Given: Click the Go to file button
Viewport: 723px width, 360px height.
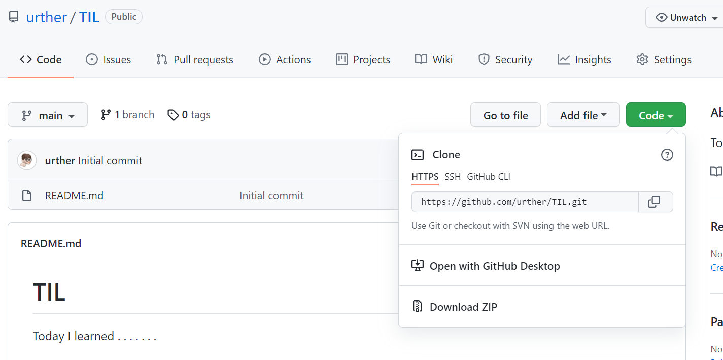Looking at the screenshot, I should click(x=505, y=115).
